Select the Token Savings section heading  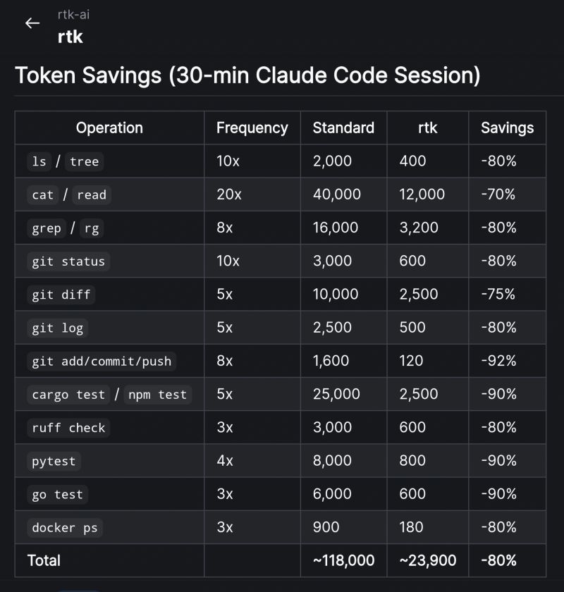(247, 75)
